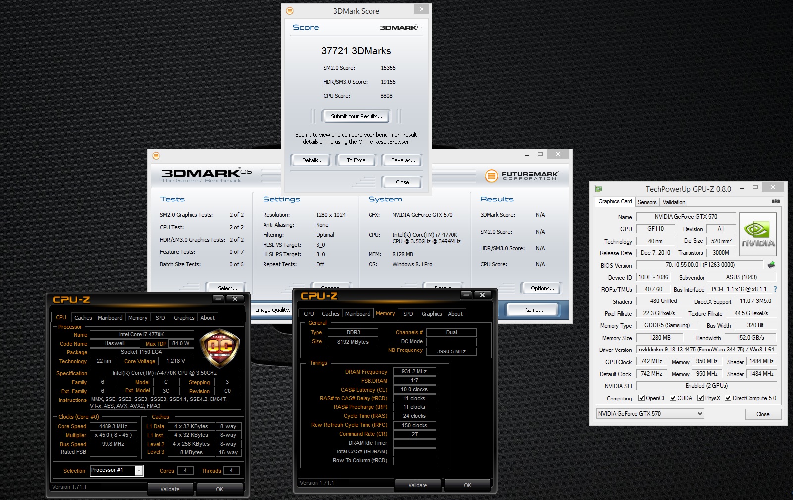Click the Bus Interface question mark help icon
This screenshot has height=500, width=793.
click(x=775, y=289)
